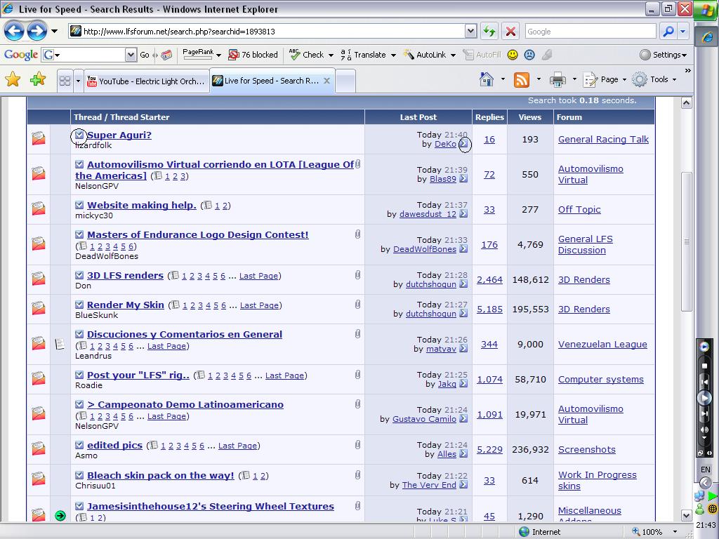Screen dimensions: 719x539
Task: Stop loading with the red X icon
Action: 510,31
